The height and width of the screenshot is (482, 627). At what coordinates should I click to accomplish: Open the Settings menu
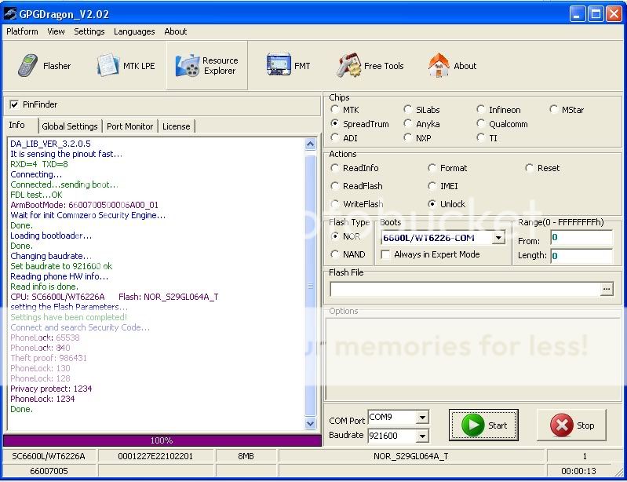(x=89, y=31)
